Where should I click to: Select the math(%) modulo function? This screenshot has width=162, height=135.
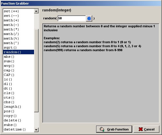pos(19,39)
